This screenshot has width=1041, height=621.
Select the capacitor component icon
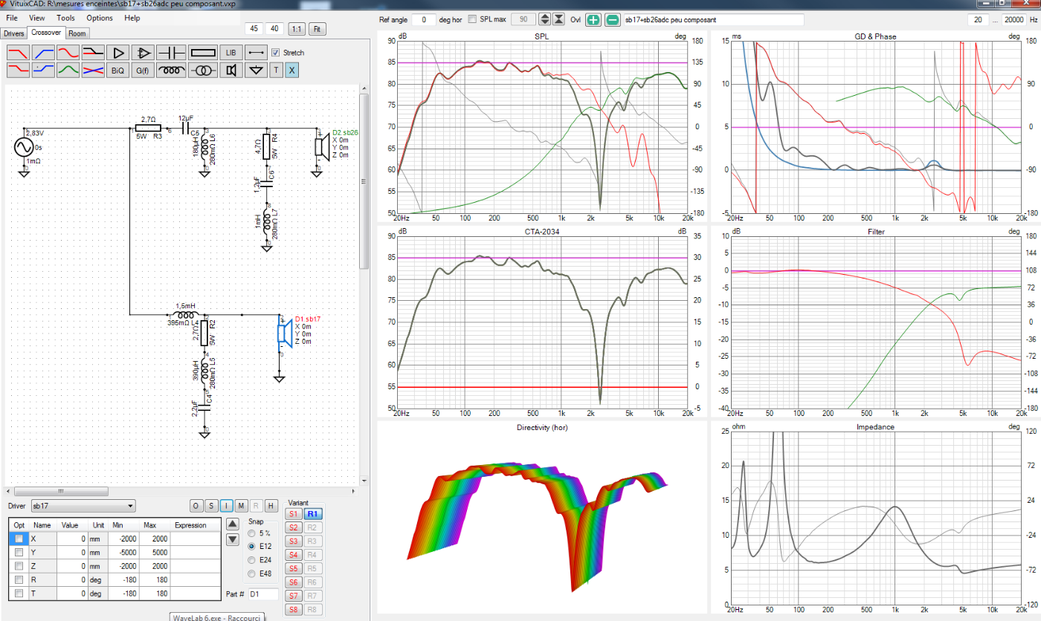171,53
